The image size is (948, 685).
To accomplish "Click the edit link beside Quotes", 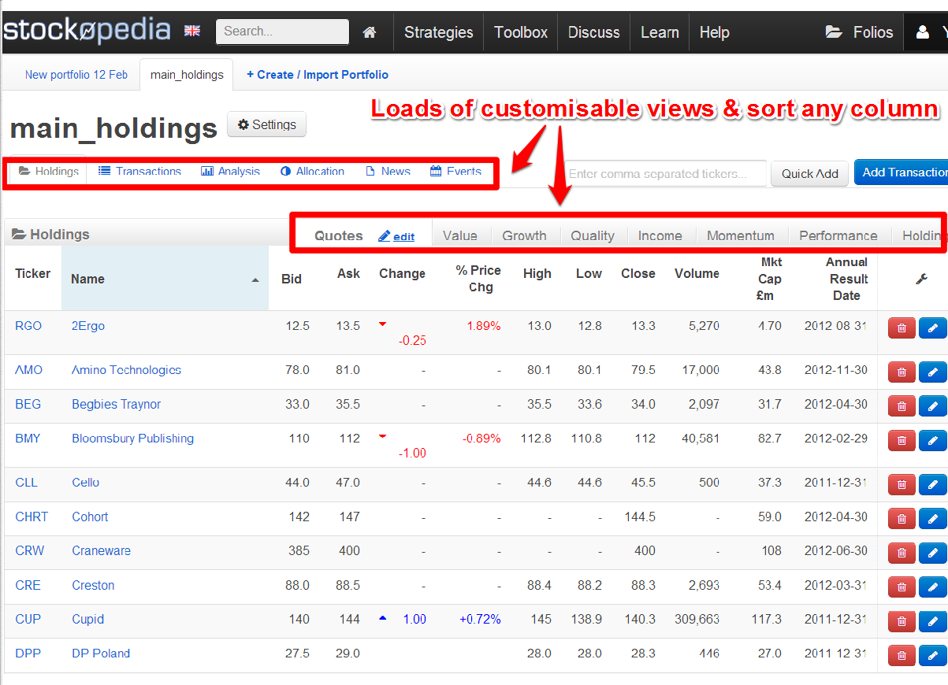I will click(x=396, y=236).
